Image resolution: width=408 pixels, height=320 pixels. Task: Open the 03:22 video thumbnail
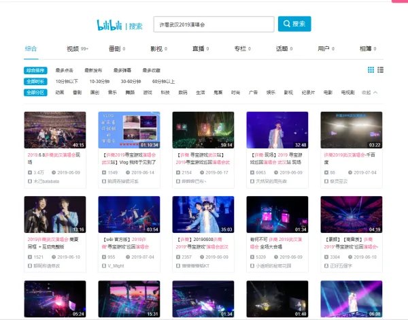352,130
